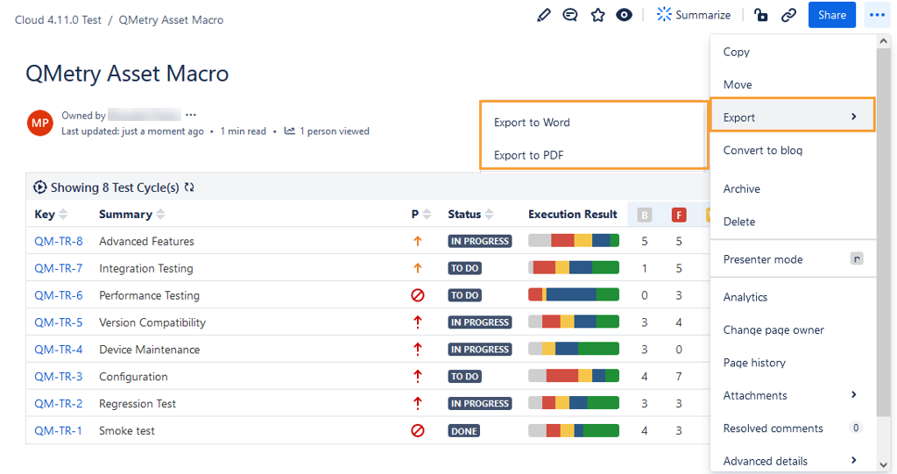Open QM-TR-2 link

click(x=59, y=404)
